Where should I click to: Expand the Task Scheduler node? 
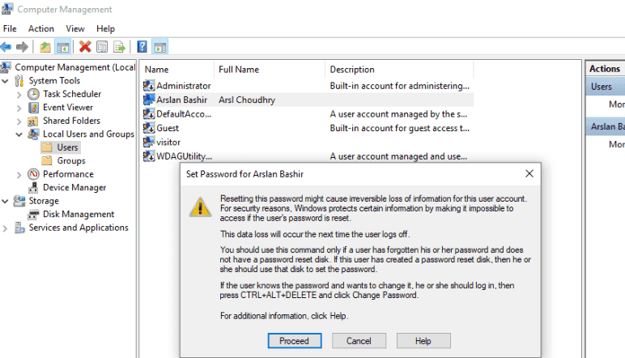pyautogui.click(x=19, y=94)
